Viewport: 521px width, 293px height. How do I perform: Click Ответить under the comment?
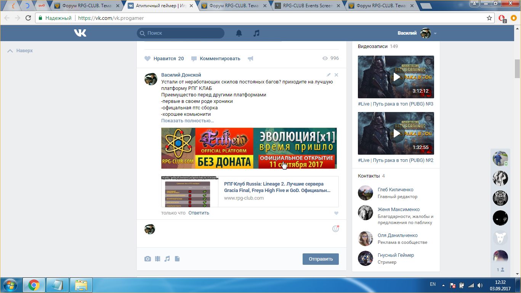[199, 213]
